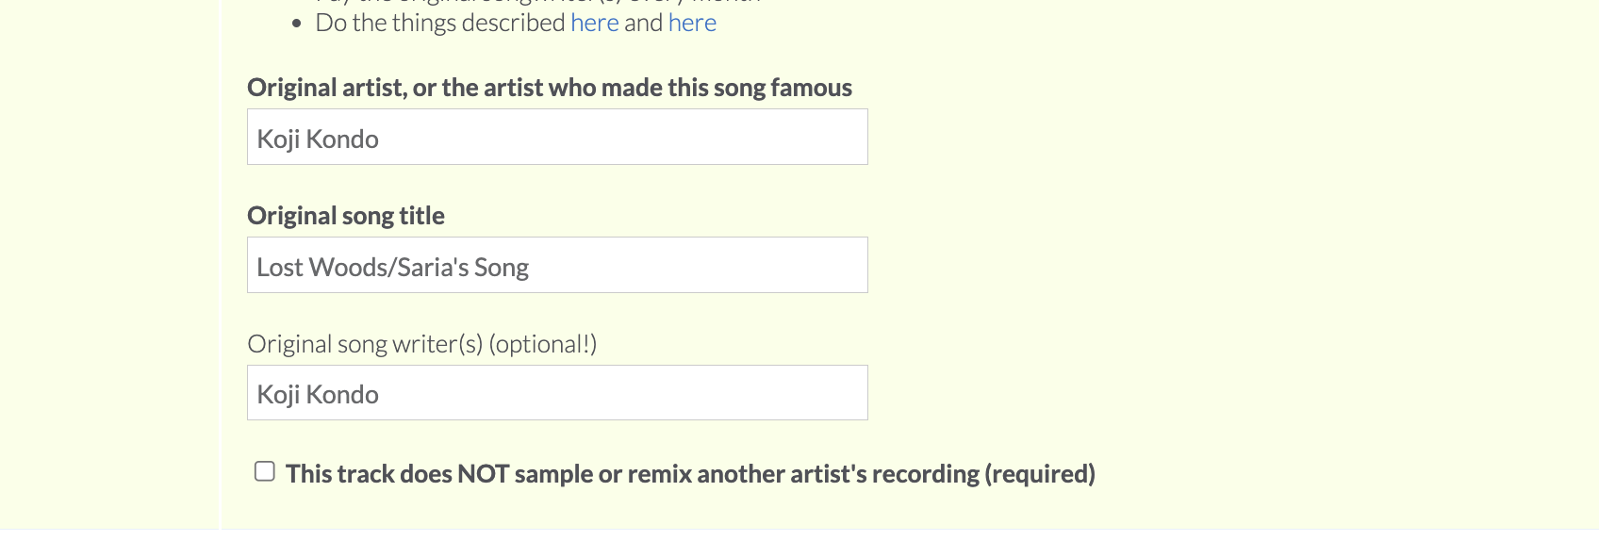Click 'Saria's' inside the song title field
This screenshot has height=541, width=1599.
coord(433,268)
